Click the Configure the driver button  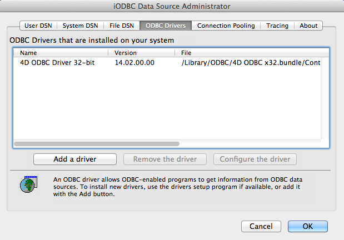coord(255,159)
